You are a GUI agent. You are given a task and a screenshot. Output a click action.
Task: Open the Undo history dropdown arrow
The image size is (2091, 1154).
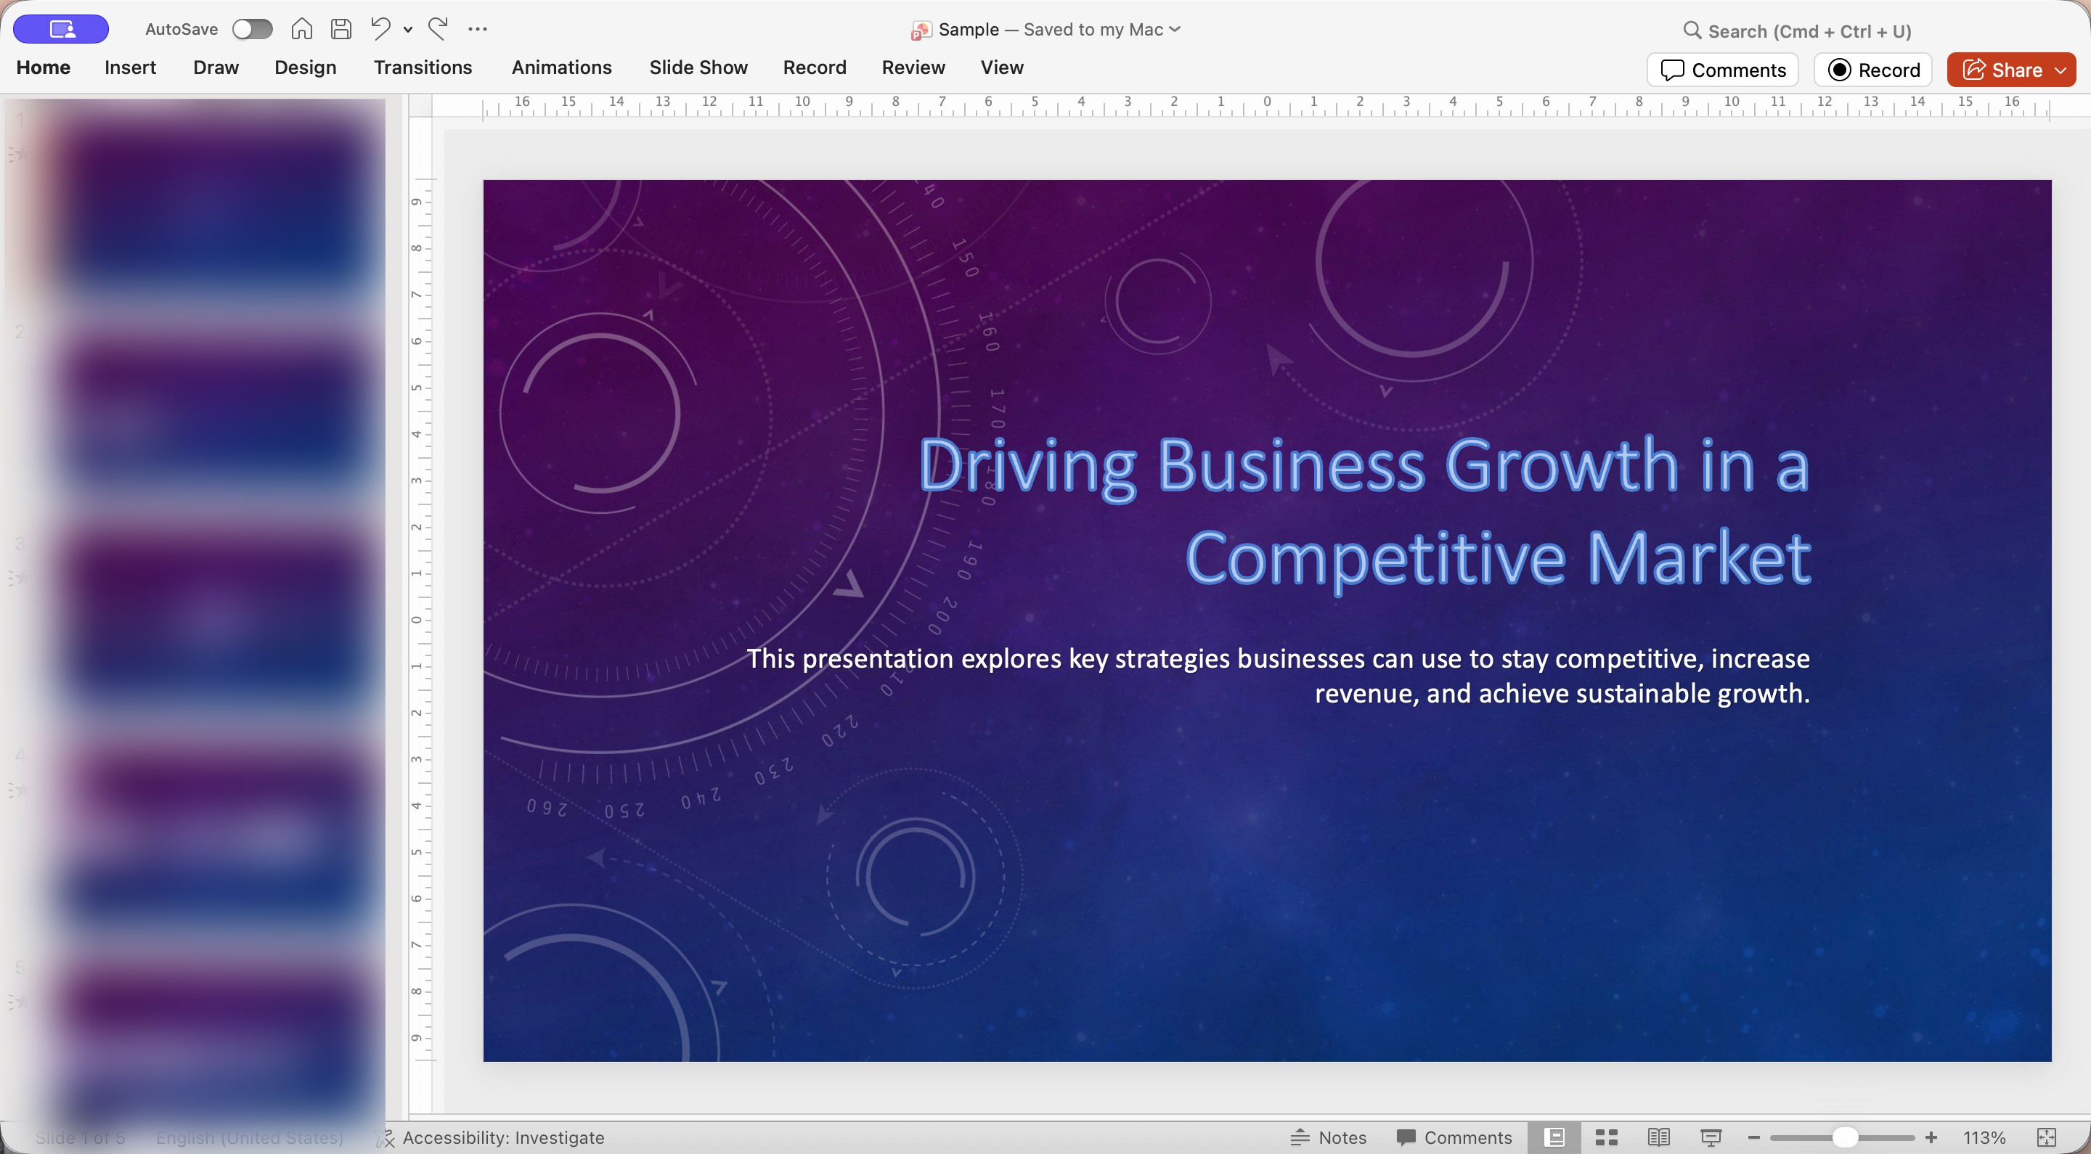[x=407, y=30]
